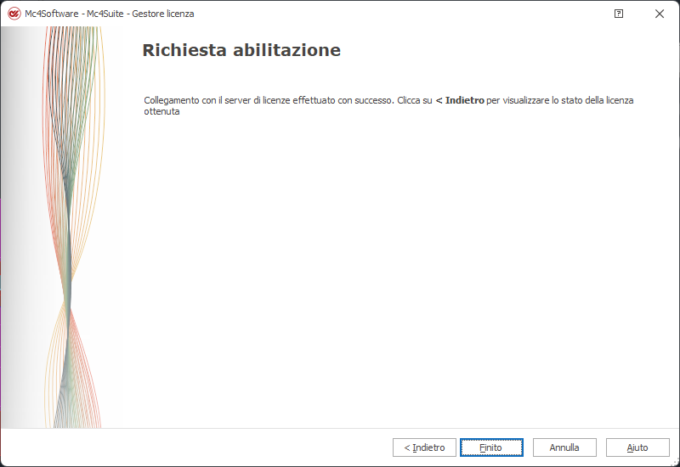680x467 pixels.
Task: Close the Gestore licenza window
Action: tap(660, 14)
